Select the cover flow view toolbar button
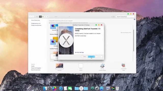Image resolution: width=163 pixels, height=91 pixels. (x=48, y=17)
